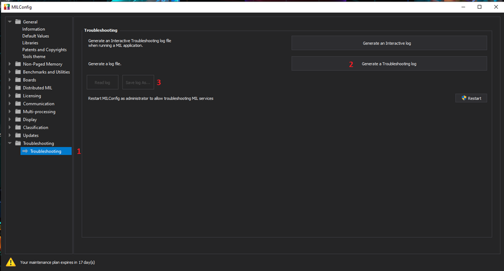Click Generate an Interactive log button
The image size is (504, 271).
click(389, 43)
